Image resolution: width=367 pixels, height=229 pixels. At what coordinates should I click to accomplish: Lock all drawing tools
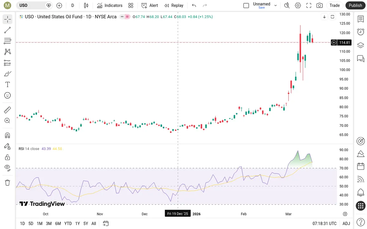pos(8,157)
